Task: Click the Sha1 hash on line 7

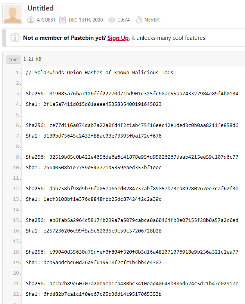Action: point(102,136)
